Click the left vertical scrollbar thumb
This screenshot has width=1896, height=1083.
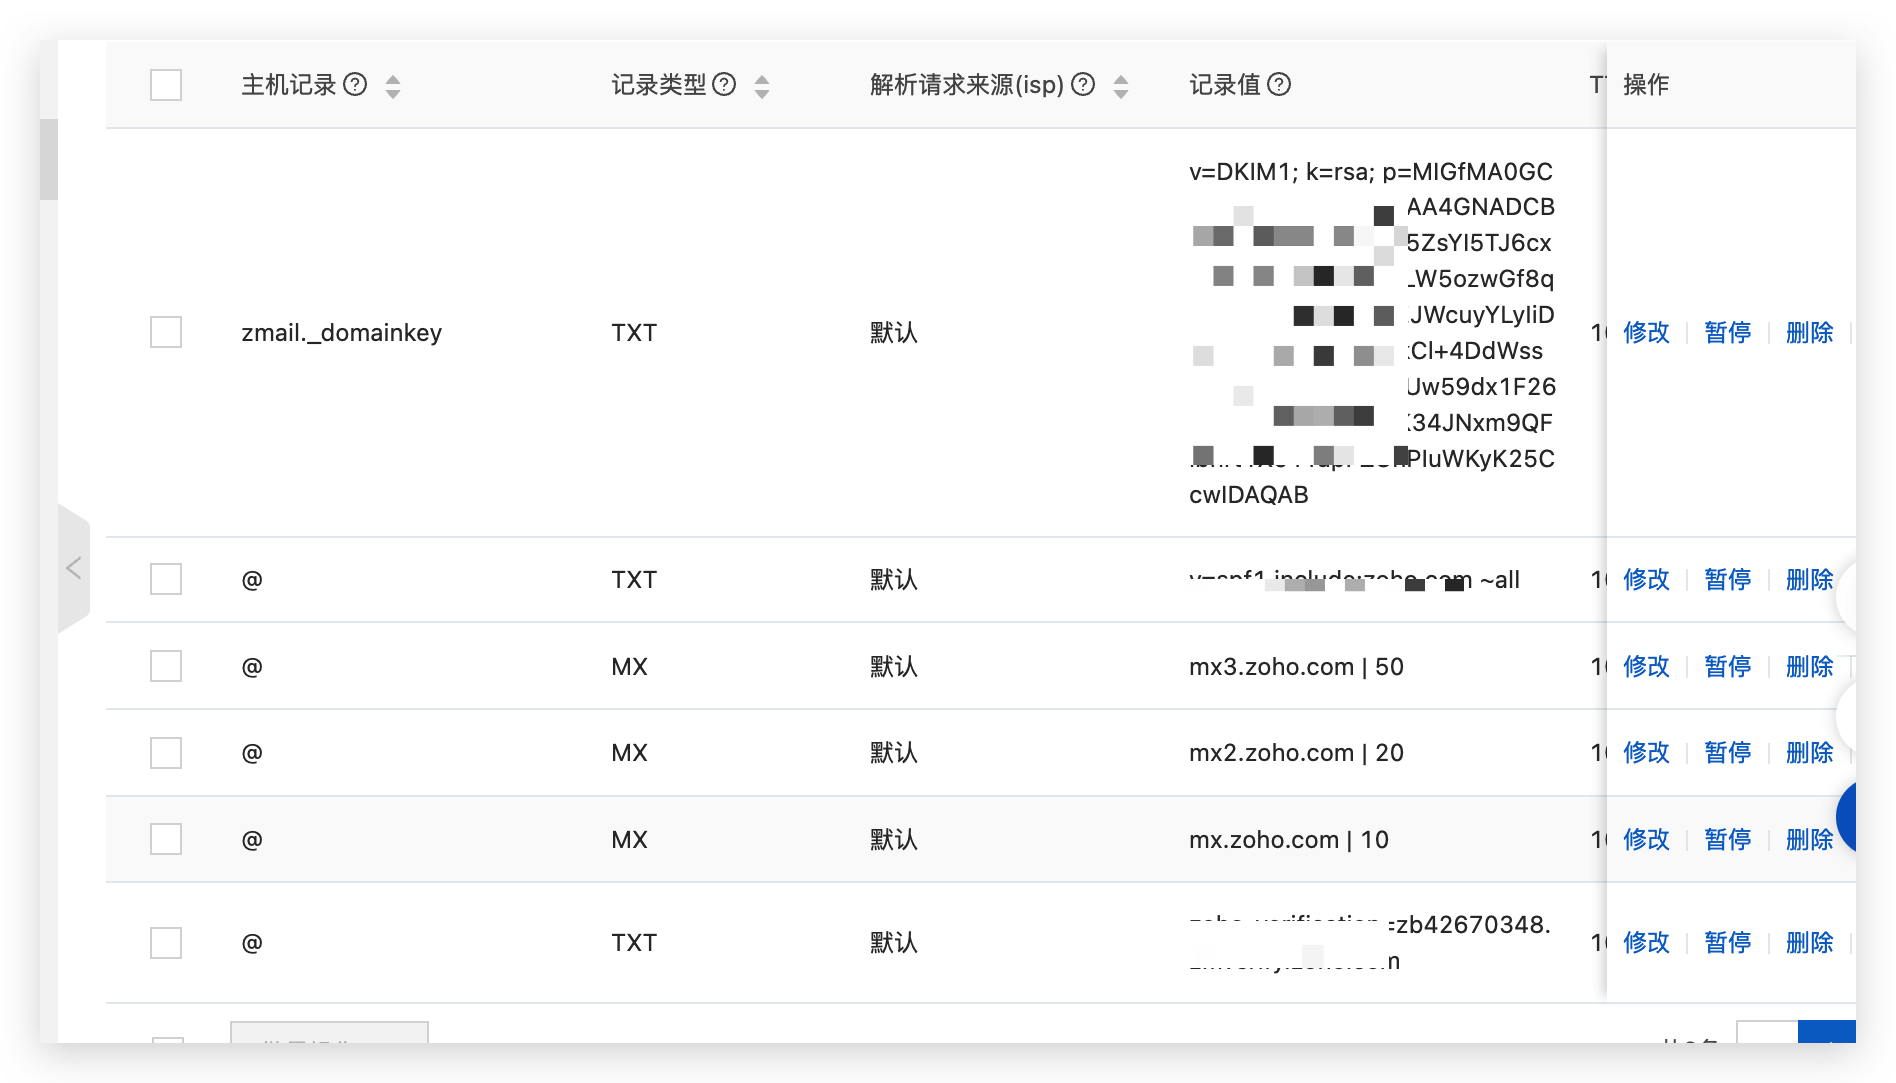click(48, 160)
